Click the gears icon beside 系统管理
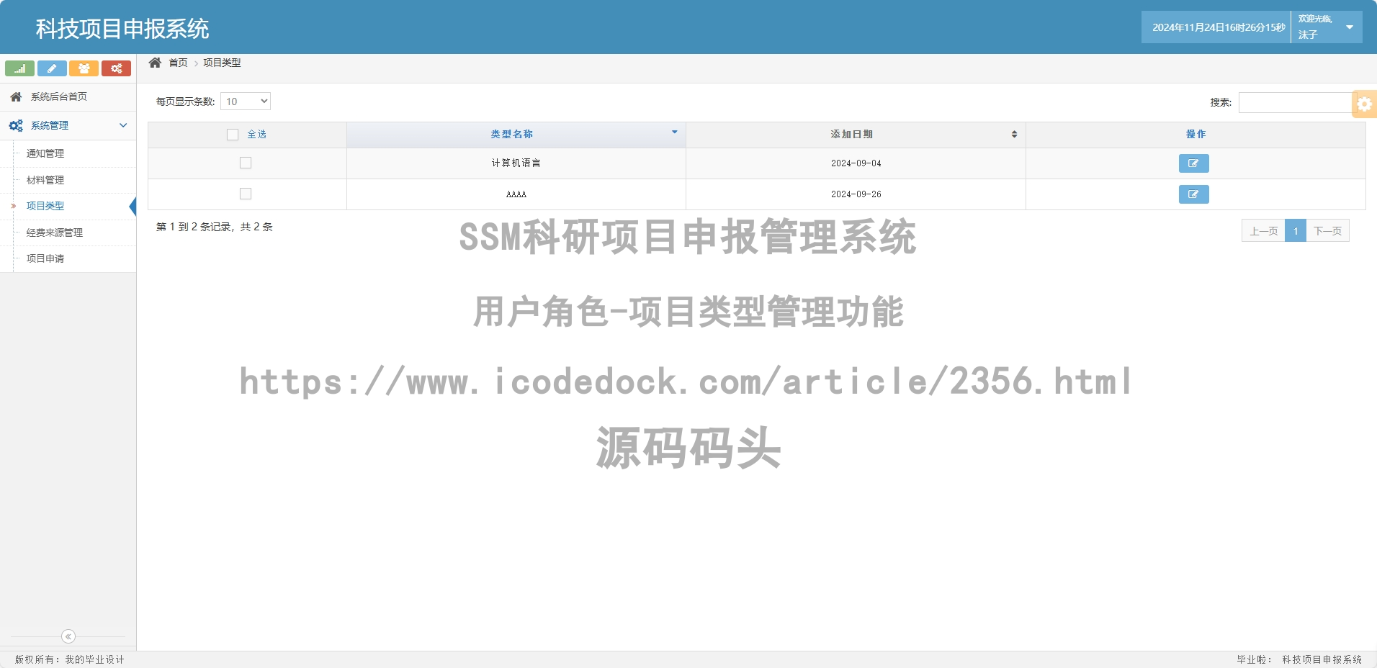Viewport: 1377px width, 668px height. pyautogui.click(x=16, y=125)
